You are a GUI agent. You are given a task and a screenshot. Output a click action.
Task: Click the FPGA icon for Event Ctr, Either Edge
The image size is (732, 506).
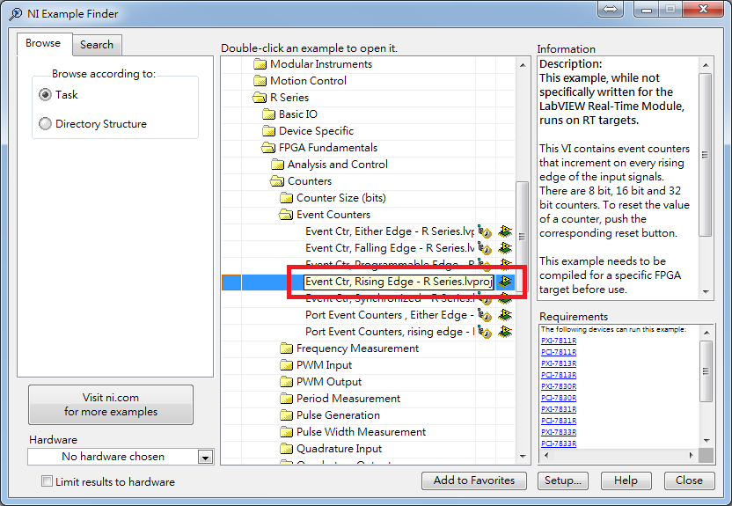pos(505,231)
